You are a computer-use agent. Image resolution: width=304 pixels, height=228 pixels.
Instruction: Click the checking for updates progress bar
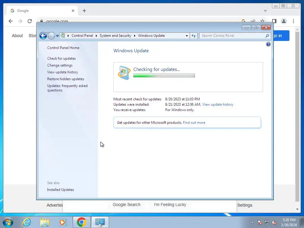pyautogui.click(x=164, y=75)
